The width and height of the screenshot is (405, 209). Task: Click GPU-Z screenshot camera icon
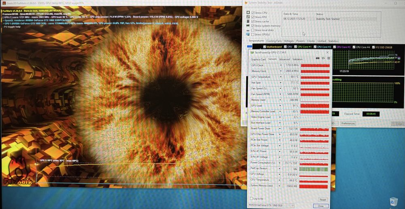[x=318, y=59]
